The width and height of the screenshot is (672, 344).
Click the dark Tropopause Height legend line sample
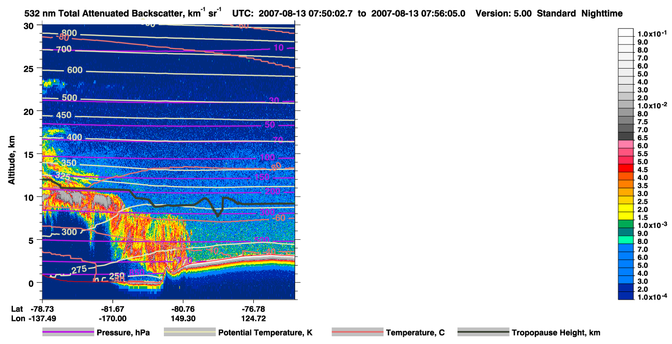click(483, 333)
